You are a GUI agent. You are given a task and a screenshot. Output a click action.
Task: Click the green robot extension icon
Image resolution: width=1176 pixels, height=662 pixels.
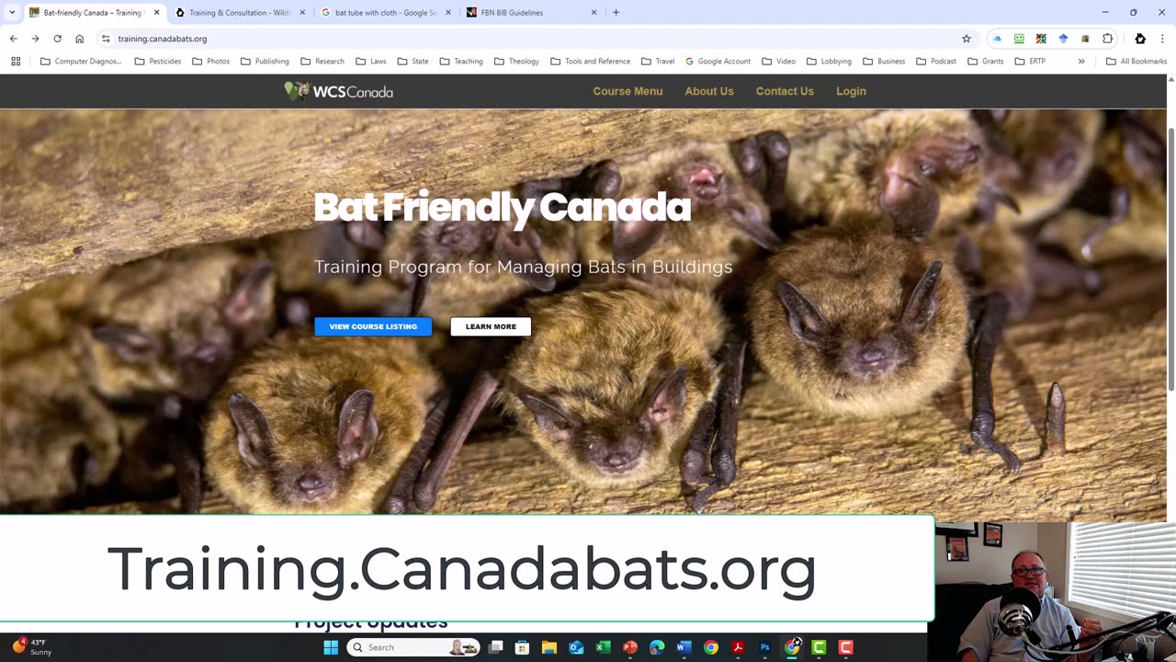pyautogui.click(x=1019, y=39)
